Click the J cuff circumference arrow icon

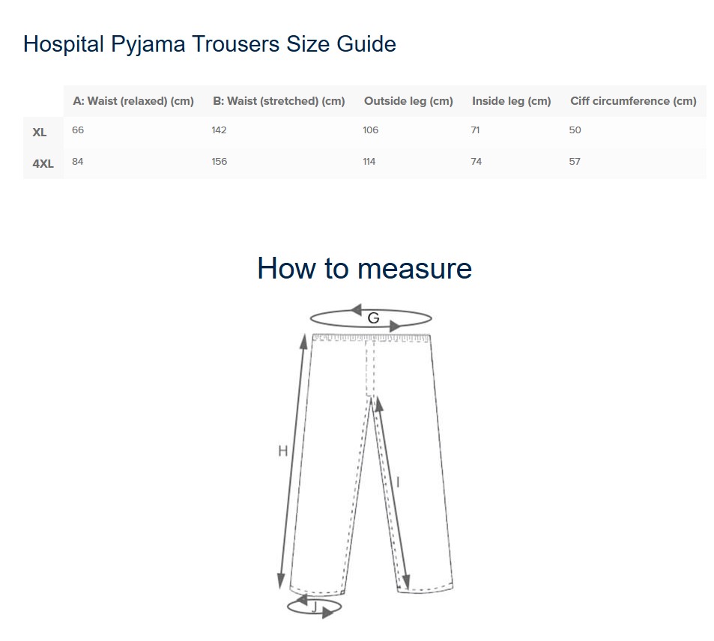pos(315,606)
